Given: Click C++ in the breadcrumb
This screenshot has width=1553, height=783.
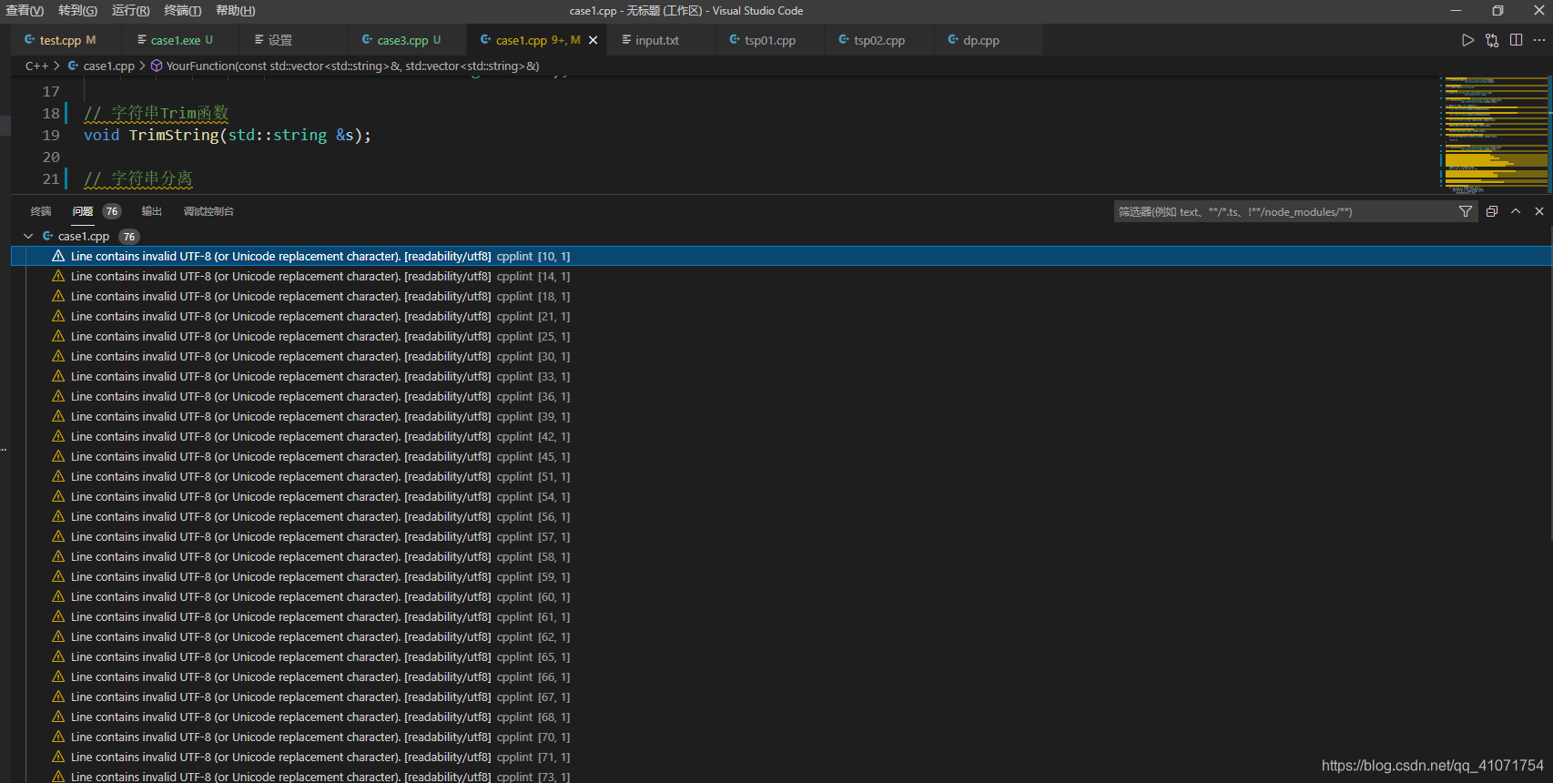Looking at the screenshot, I should tap(36, 66).
